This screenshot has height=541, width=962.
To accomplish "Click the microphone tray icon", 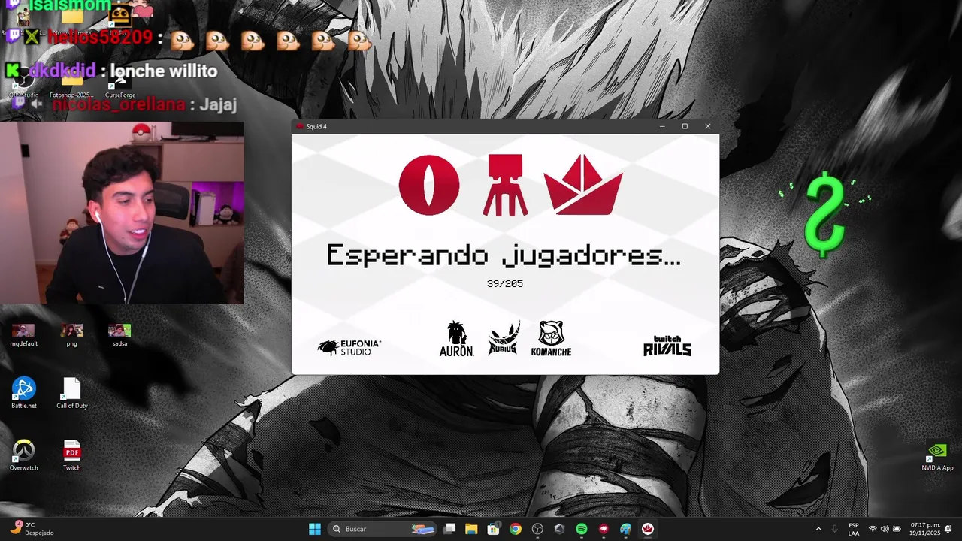I will [x=835, y=529].
